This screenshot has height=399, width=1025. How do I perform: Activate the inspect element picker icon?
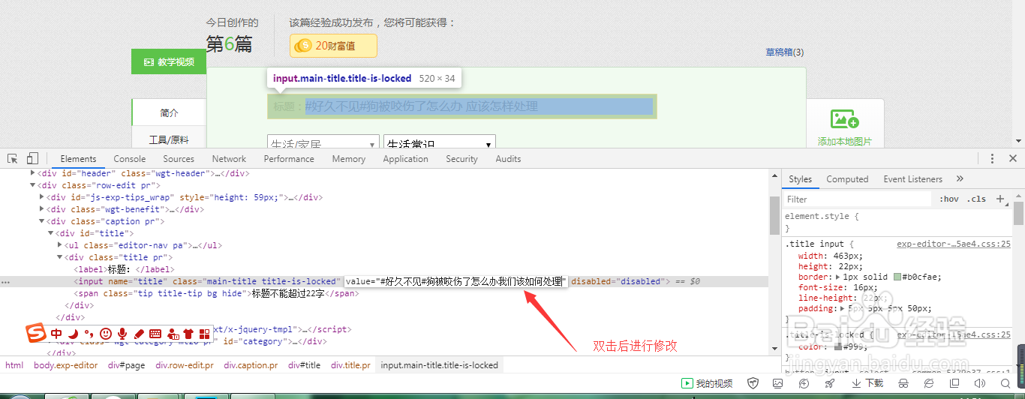tap(13, 158)
